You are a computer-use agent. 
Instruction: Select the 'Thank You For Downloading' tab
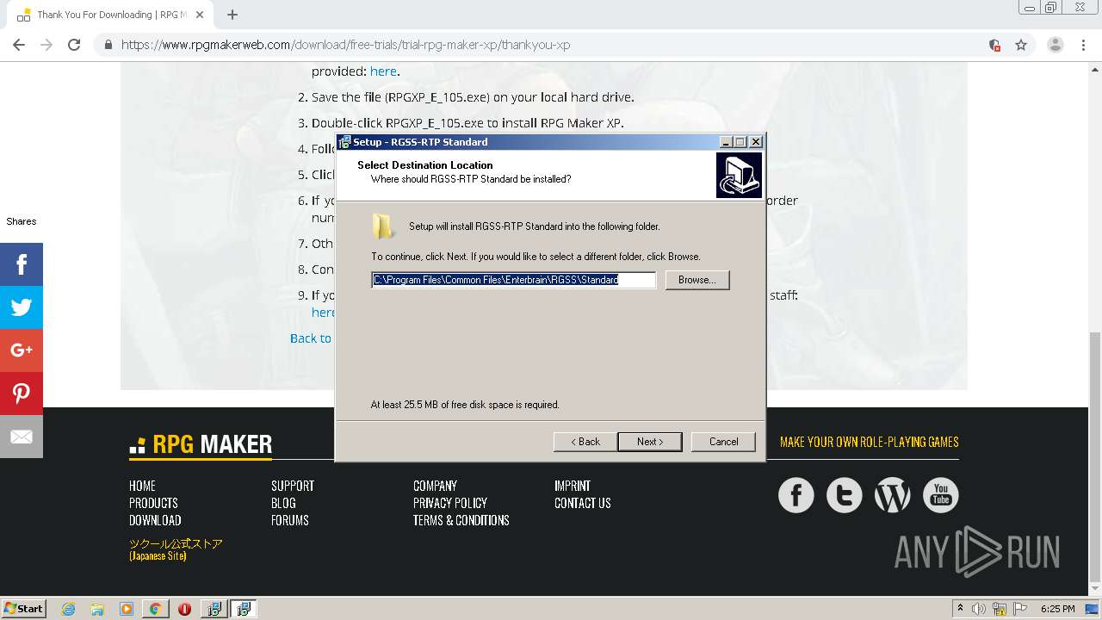(112, 15)
